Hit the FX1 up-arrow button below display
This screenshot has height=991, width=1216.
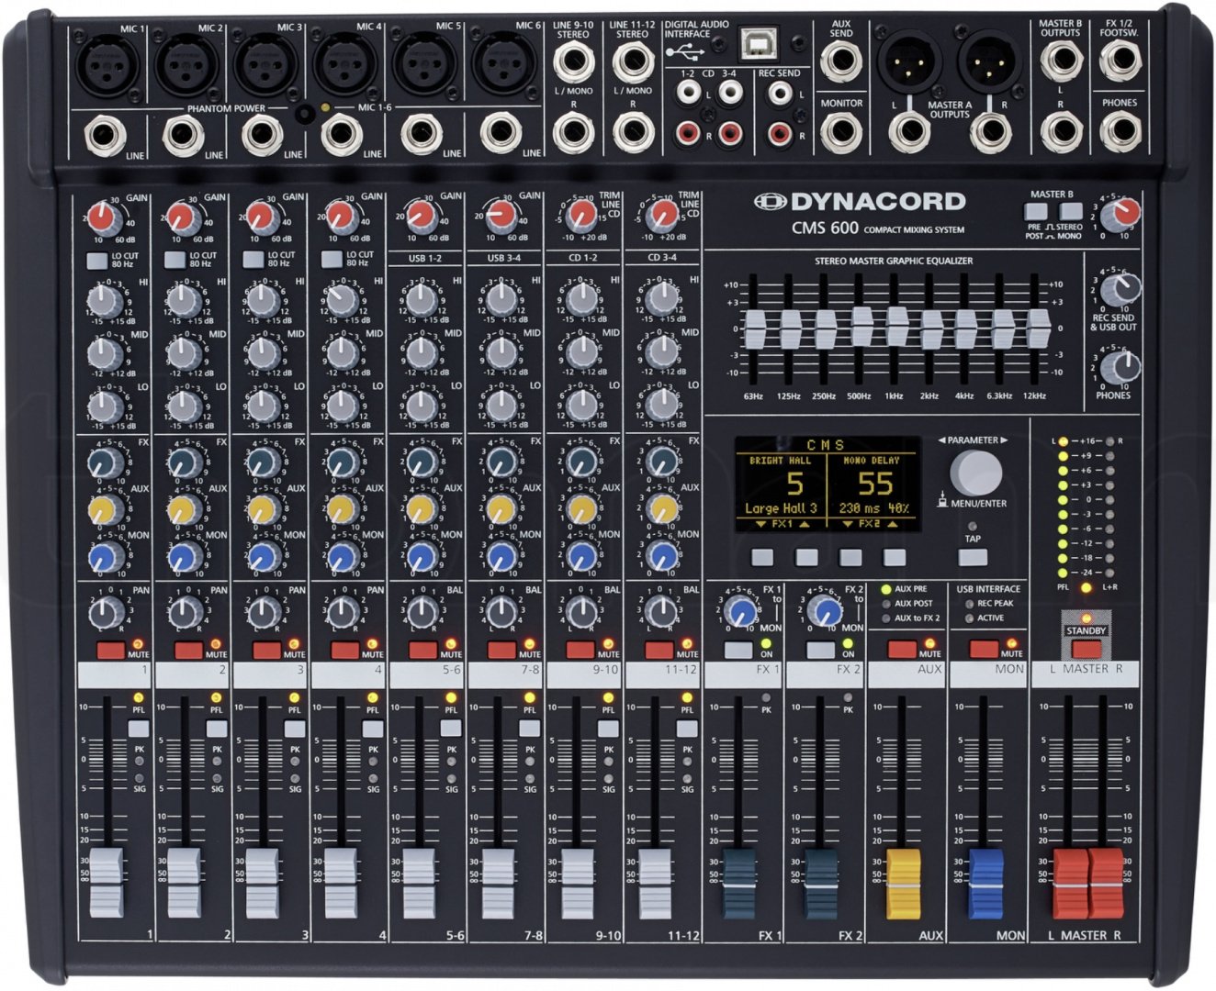(x=806, y=557)
